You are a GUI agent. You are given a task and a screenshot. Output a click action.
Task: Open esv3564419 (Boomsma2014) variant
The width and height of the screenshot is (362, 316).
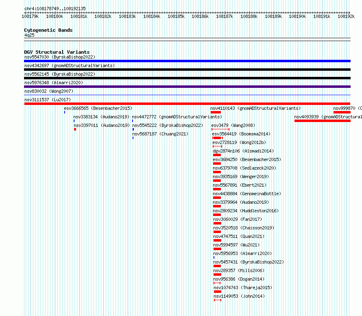point(241,134)
